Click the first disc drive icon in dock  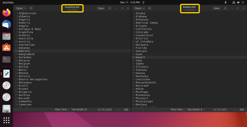tap(7, 86)
